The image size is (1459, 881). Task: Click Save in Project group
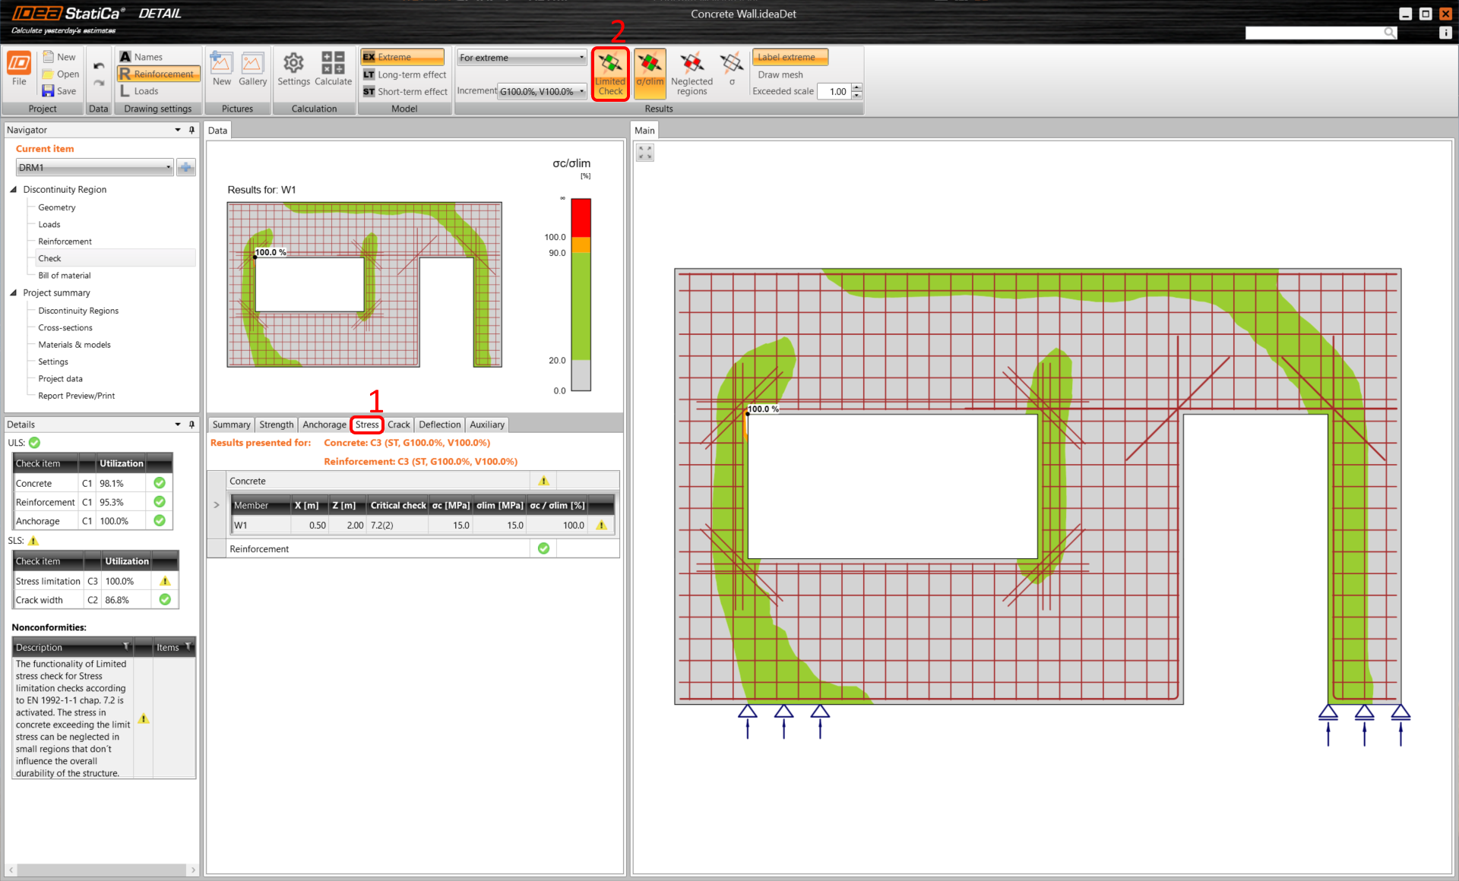click(x=59, y=91)
